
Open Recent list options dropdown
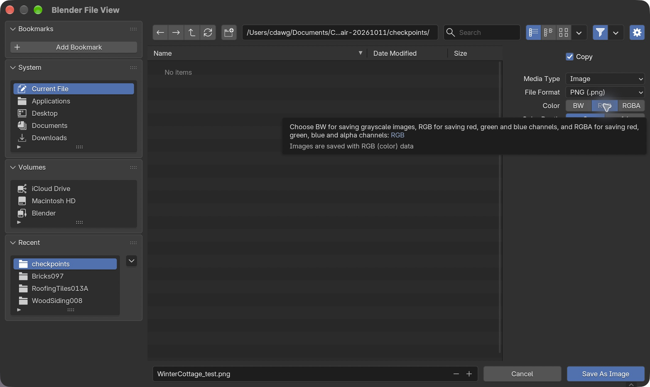[x=132, y=261]
